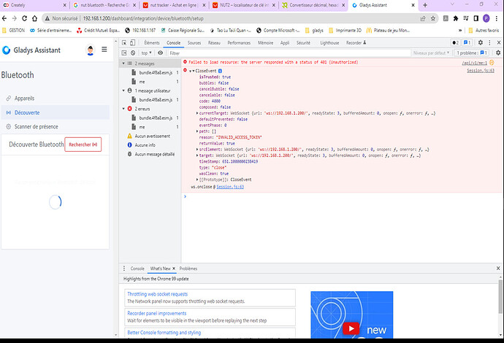Expand the srcElement WebSocket property
The height and width of the screenshot is (343, 504).
point(197,150)
